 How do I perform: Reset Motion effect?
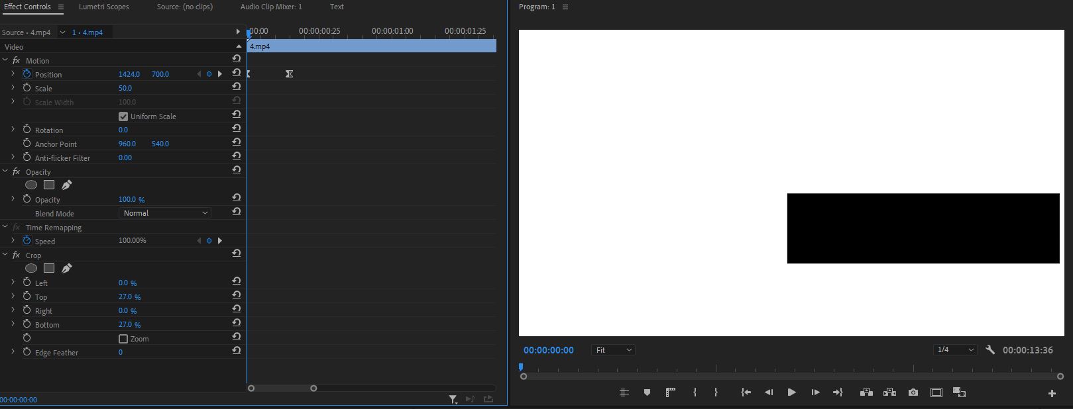click(237, 59)
